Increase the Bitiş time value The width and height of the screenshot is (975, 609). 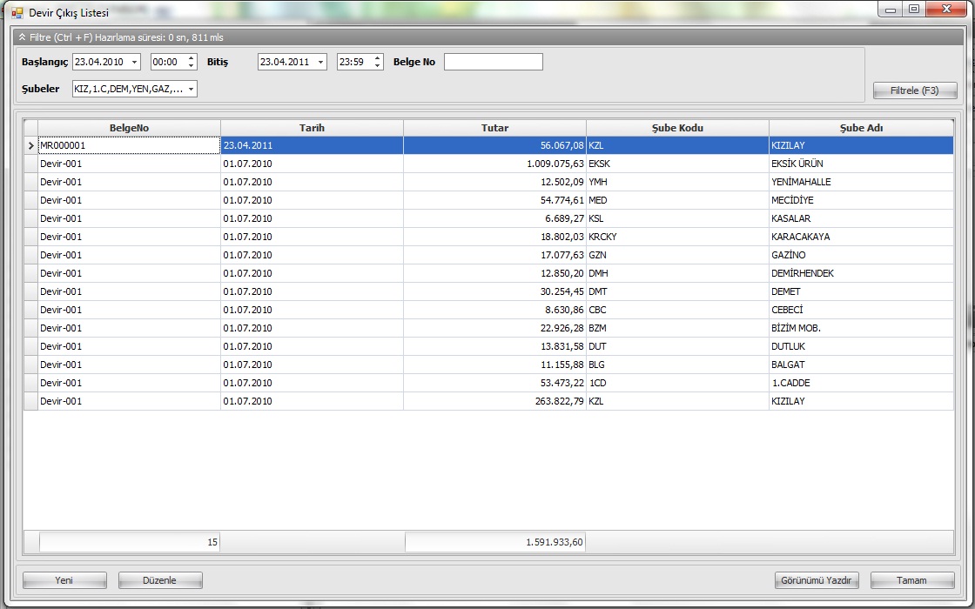coord(377,58)
